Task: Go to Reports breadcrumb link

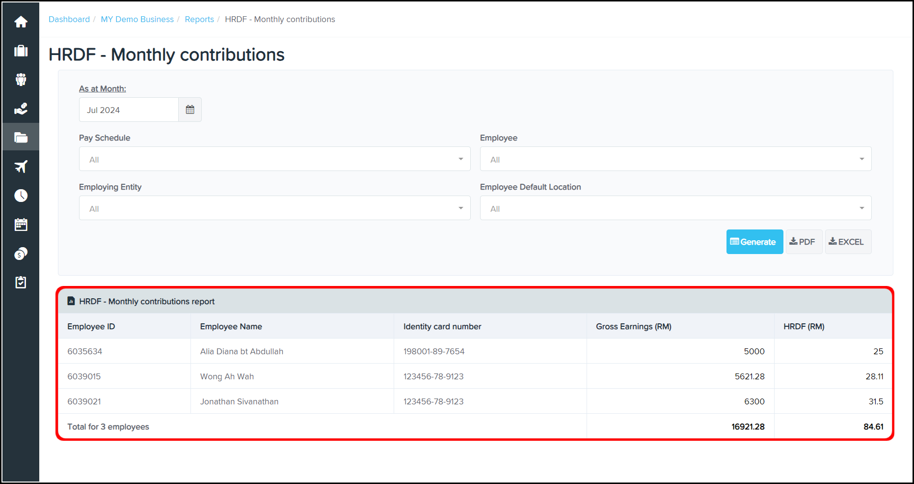Action: pyautogui.click(x=199, y=19)
